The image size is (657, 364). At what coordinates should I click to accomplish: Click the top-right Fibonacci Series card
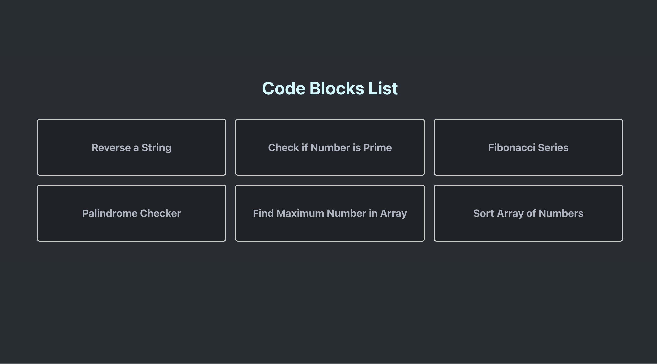point(528,147)
